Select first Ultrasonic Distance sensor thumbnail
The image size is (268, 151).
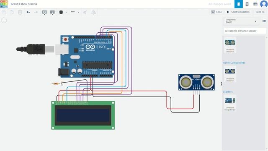coord(230,45)
